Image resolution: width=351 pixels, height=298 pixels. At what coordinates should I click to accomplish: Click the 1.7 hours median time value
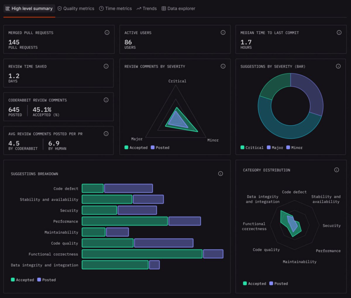[x=246, y=42]
